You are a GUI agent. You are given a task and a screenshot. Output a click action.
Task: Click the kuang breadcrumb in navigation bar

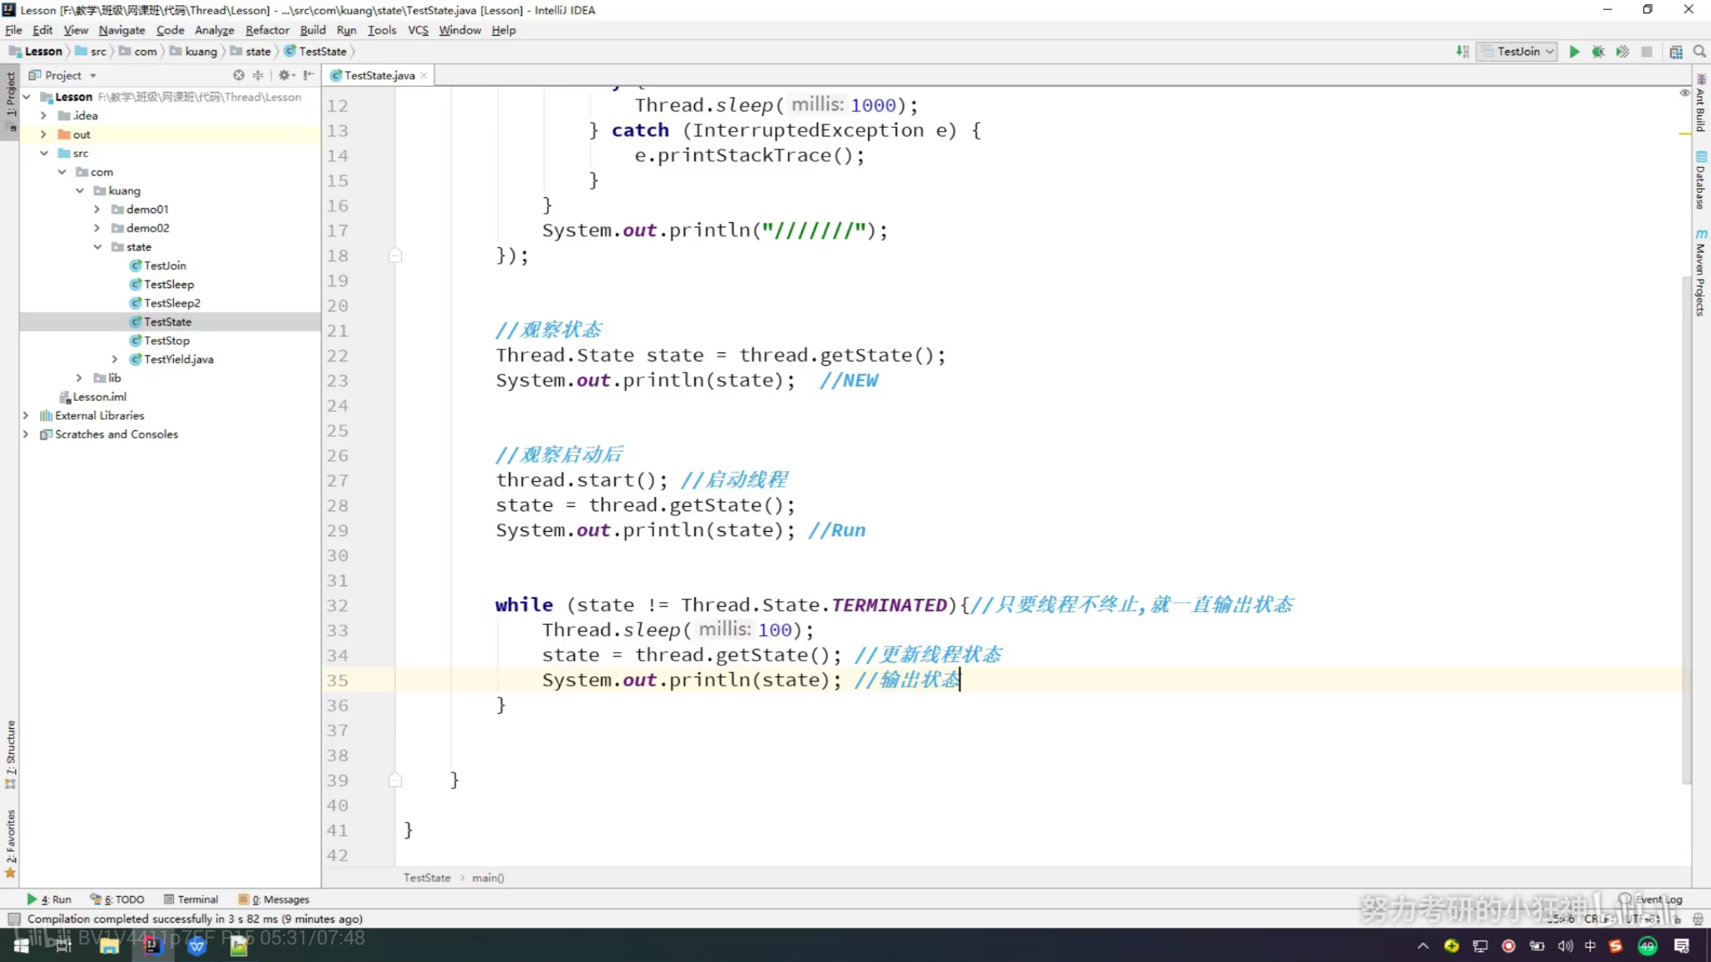194,52
